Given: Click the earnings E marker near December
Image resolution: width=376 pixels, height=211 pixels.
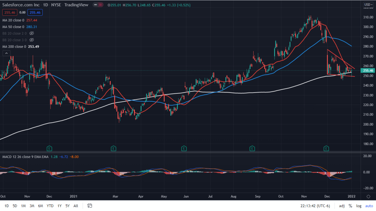Looking at the screenshot, I should (326, 148).
